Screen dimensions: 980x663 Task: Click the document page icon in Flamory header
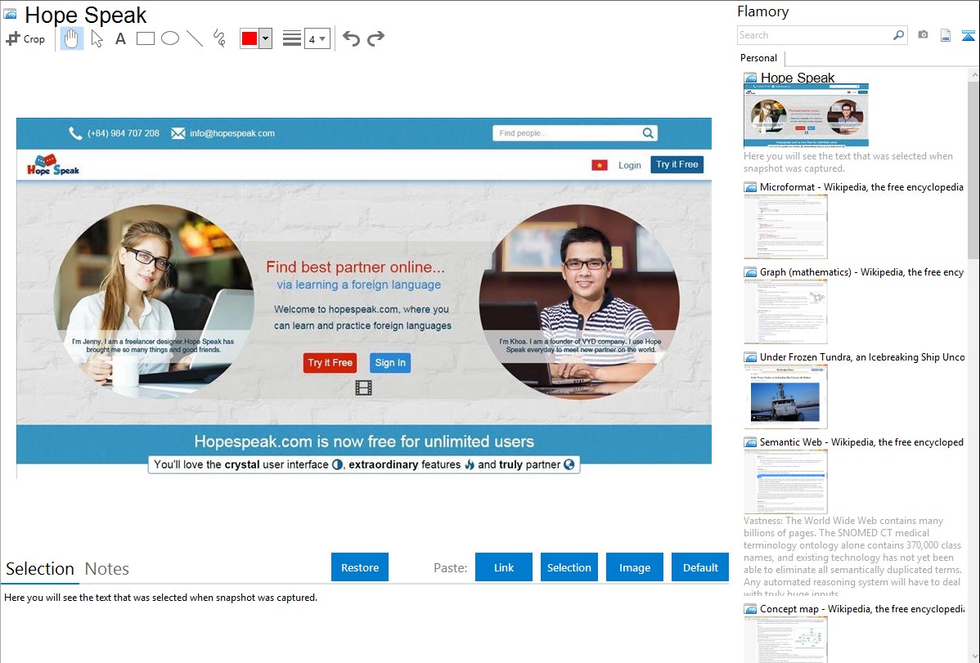tap(946, 35)
